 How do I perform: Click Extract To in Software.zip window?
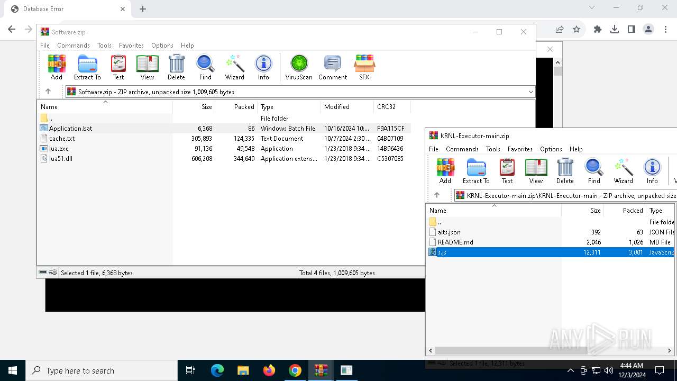tap(87, 67)
